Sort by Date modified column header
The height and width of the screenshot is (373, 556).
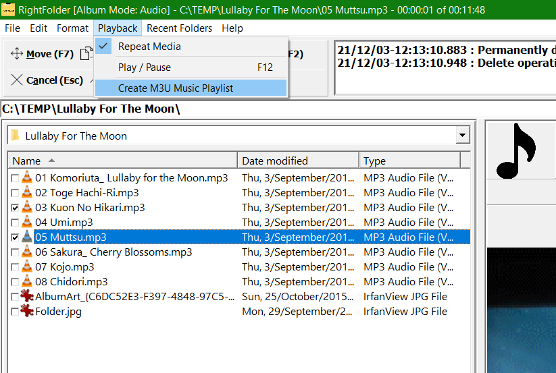[298, 161]
